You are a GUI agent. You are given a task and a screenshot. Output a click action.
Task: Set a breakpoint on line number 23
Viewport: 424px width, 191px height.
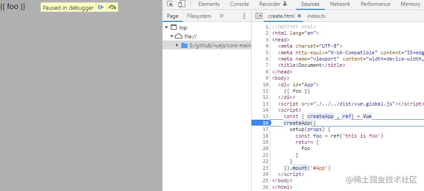tap(266, 168)
